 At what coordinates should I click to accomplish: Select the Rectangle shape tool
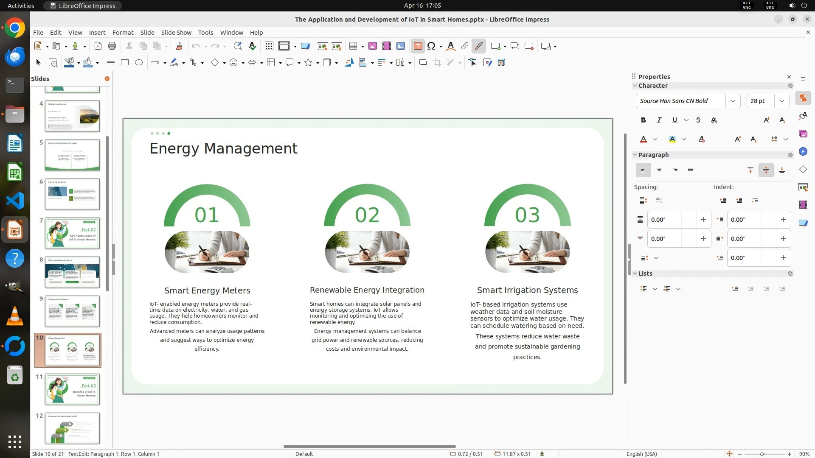click(124, 63)
